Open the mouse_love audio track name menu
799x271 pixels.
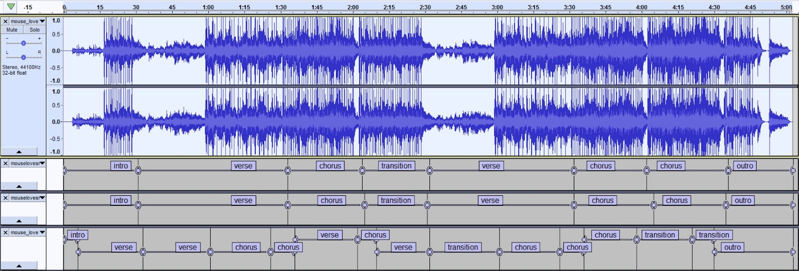pyautogui.click(x=28, y=21)
